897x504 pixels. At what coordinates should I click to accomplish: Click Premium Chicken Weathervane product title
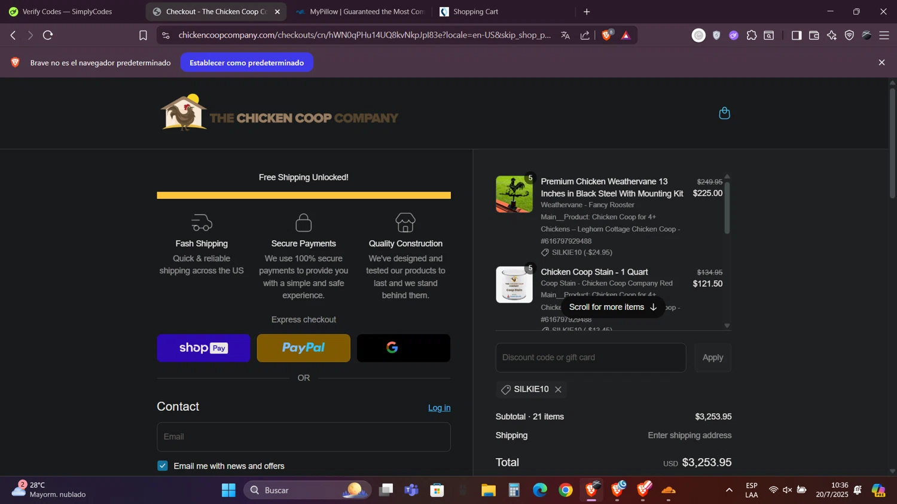[x=612, y=188]
